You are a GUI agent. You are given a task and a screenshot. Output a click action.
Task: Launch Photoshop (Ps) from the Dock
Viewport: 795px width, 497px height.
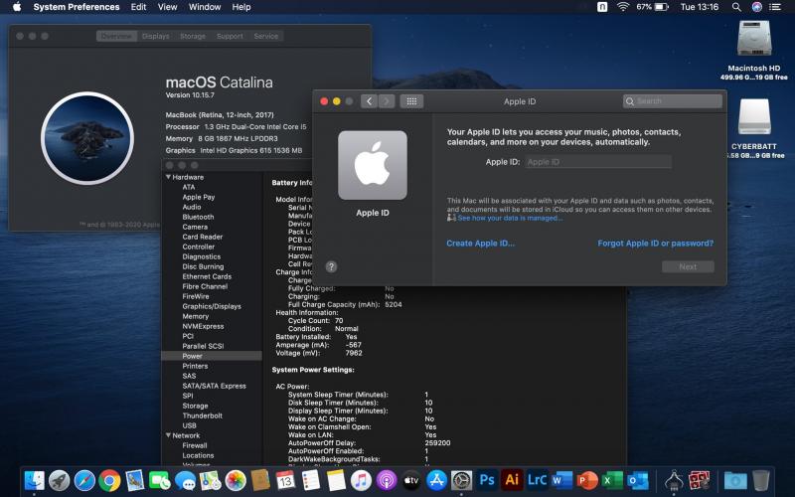tap(487, 480)
